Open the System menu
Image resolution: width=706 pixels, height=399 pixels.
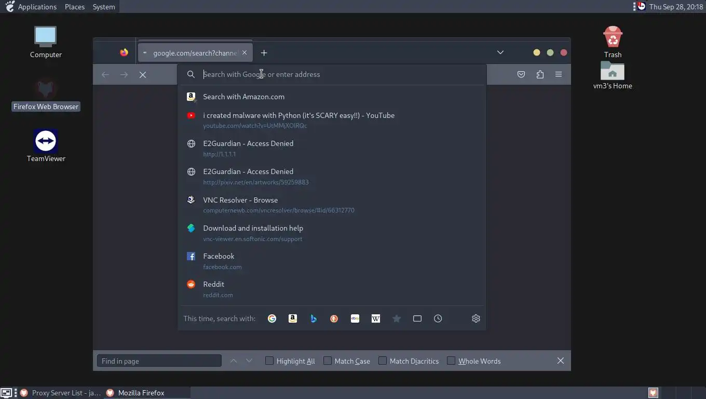[x=104, y=7]
